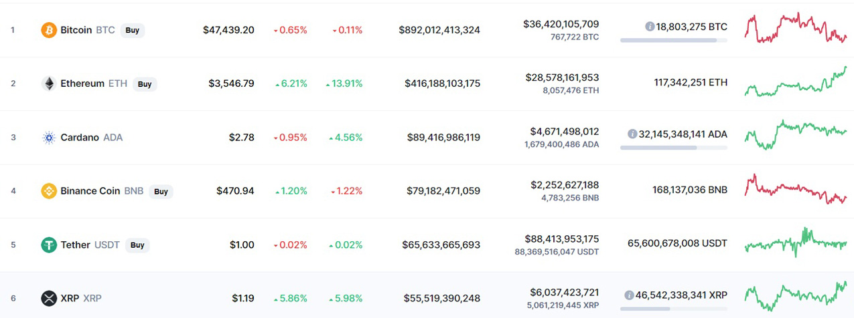Open the XRP coin name link

click(x=70, y=298)
